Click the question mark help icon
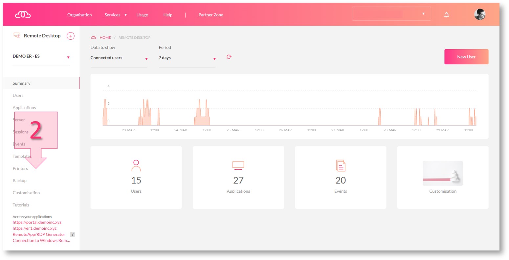Viewport: 509px width, 260px height. tap(73, 234)
